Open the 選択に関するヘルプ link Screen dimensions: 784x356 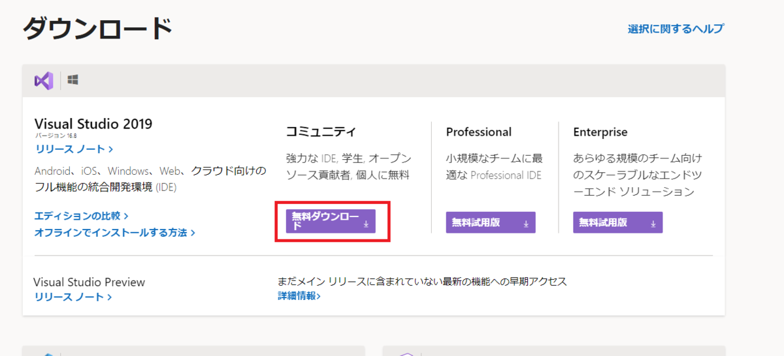coord(676,29)
